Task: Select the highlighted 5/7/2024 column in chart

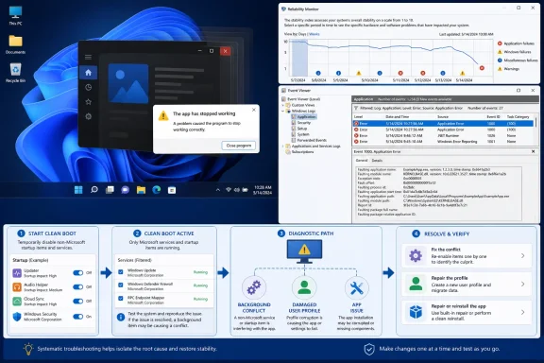Action: pos(299,58)
